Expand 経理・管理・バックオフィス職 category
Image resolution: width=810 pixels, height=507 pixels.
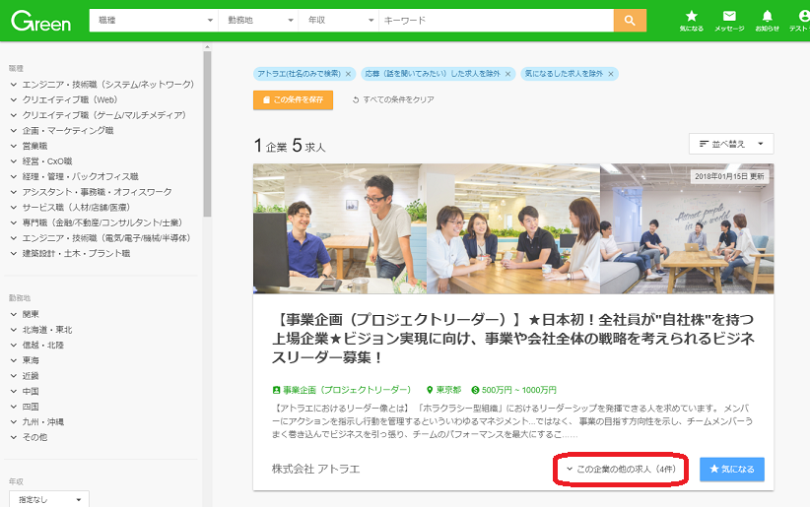(74, 176)
